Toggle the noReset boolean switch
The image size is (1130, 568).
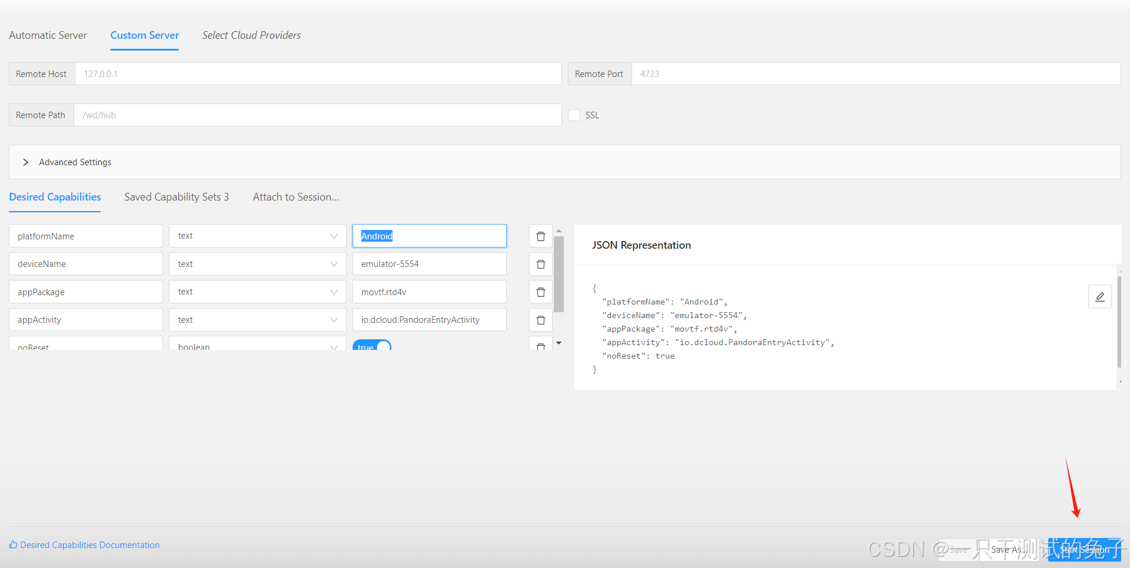coord(372,346)
